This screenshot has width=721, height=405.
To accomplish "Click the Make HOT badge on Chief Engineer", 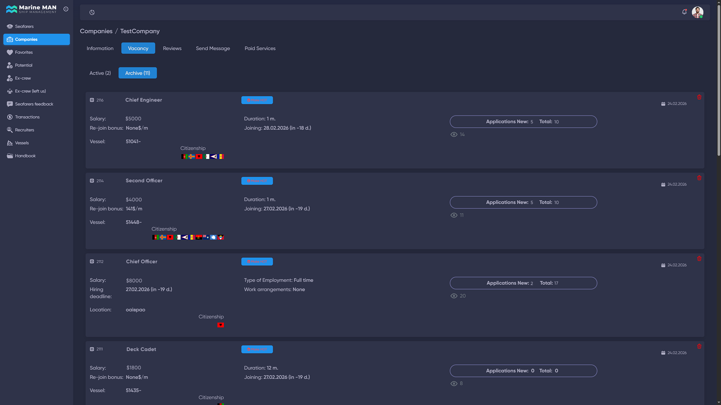I will pyautogui.click(x=257, y=100).
